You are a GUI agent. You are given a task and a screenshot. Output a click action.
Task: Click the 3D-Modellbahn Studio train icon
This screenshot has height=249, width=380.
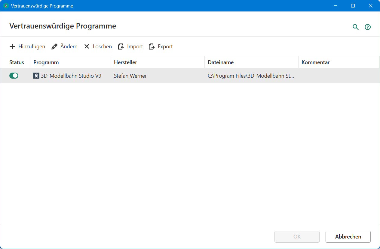[x=36, y=76]
